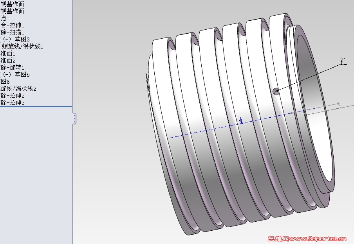
Task: Select the 台-拉伸1 feature in tree
Action: coord(12,25)
